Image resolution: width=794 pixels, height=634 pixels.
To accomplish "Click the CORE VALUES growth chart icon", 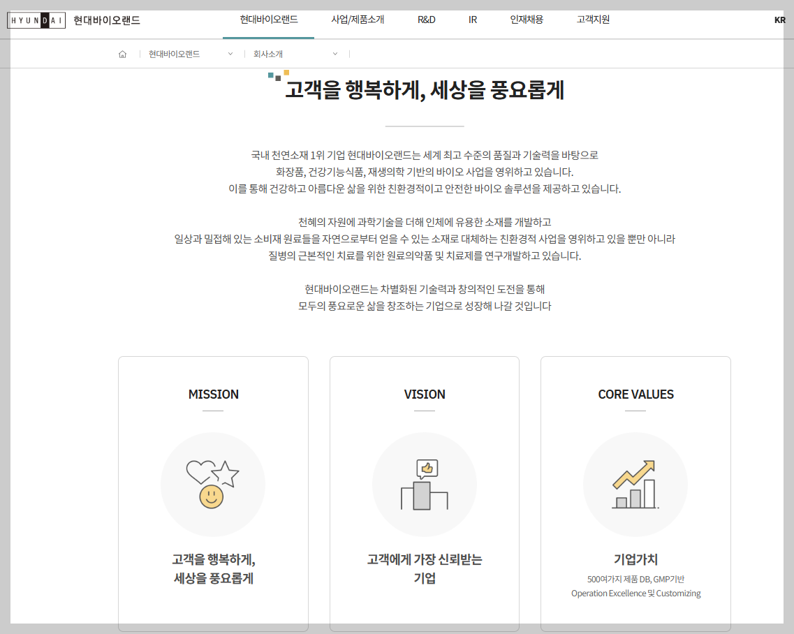I will pos(635,484).
